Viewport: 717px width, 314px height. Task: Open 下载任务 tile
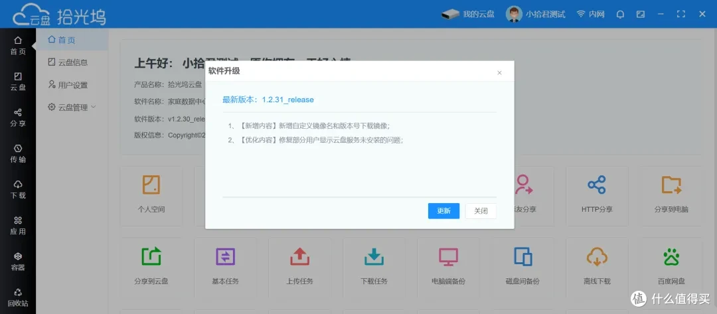(x=374, y=268)
